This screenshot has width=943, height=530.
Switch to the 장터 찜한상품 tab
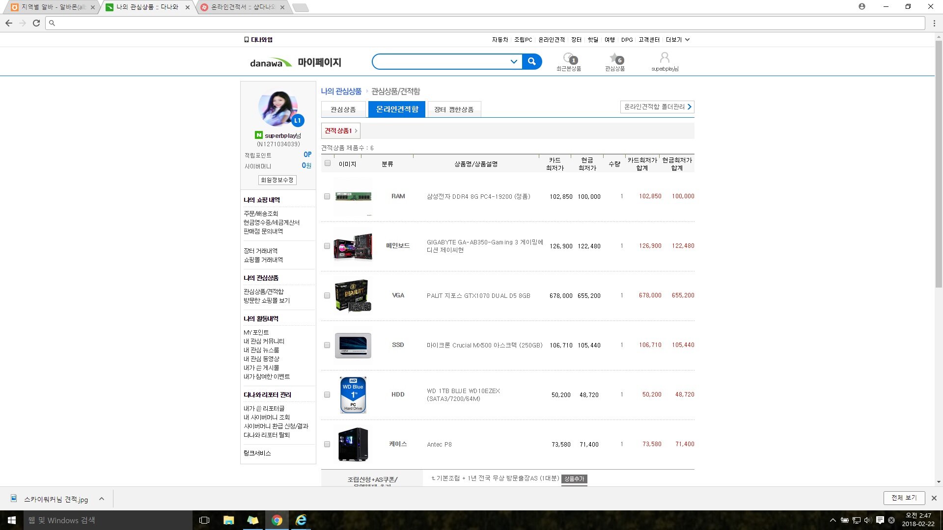(x=454, y=109)
